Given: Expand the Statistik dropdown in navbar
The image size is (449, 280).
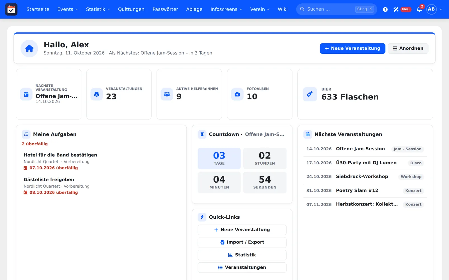Looking at the screenshot, I should pos(98,9).
